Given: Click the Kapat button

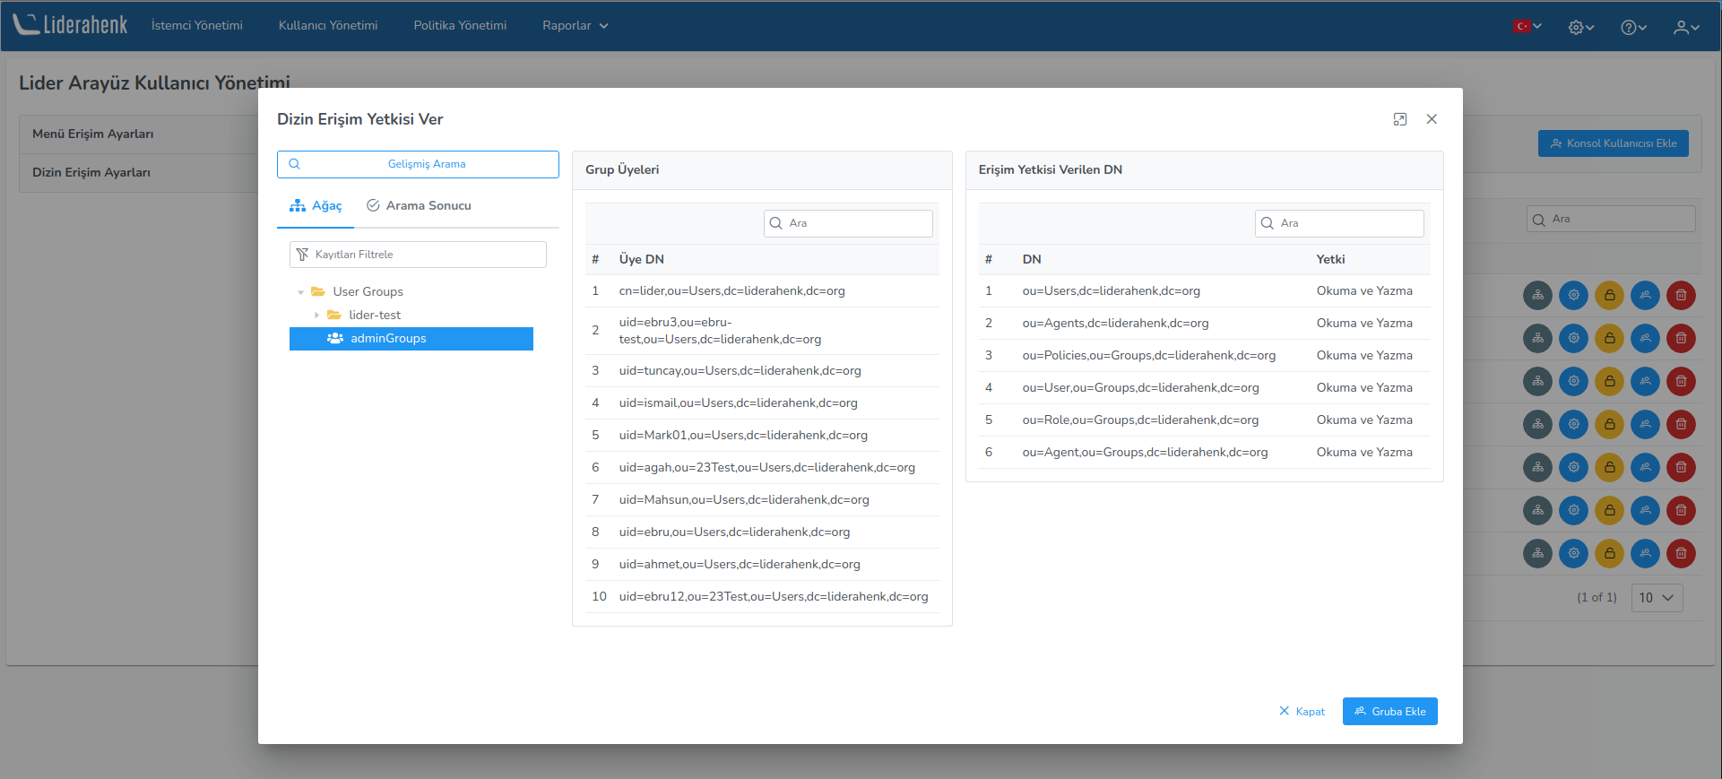Looking at the screenshot, I should pyautogui.click(x=1302, y=712).
